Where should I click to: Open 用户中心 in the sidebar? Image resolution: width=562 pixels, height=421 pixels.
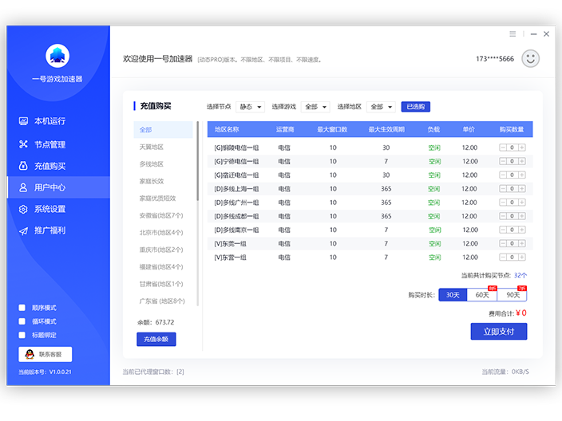point(49,187)
